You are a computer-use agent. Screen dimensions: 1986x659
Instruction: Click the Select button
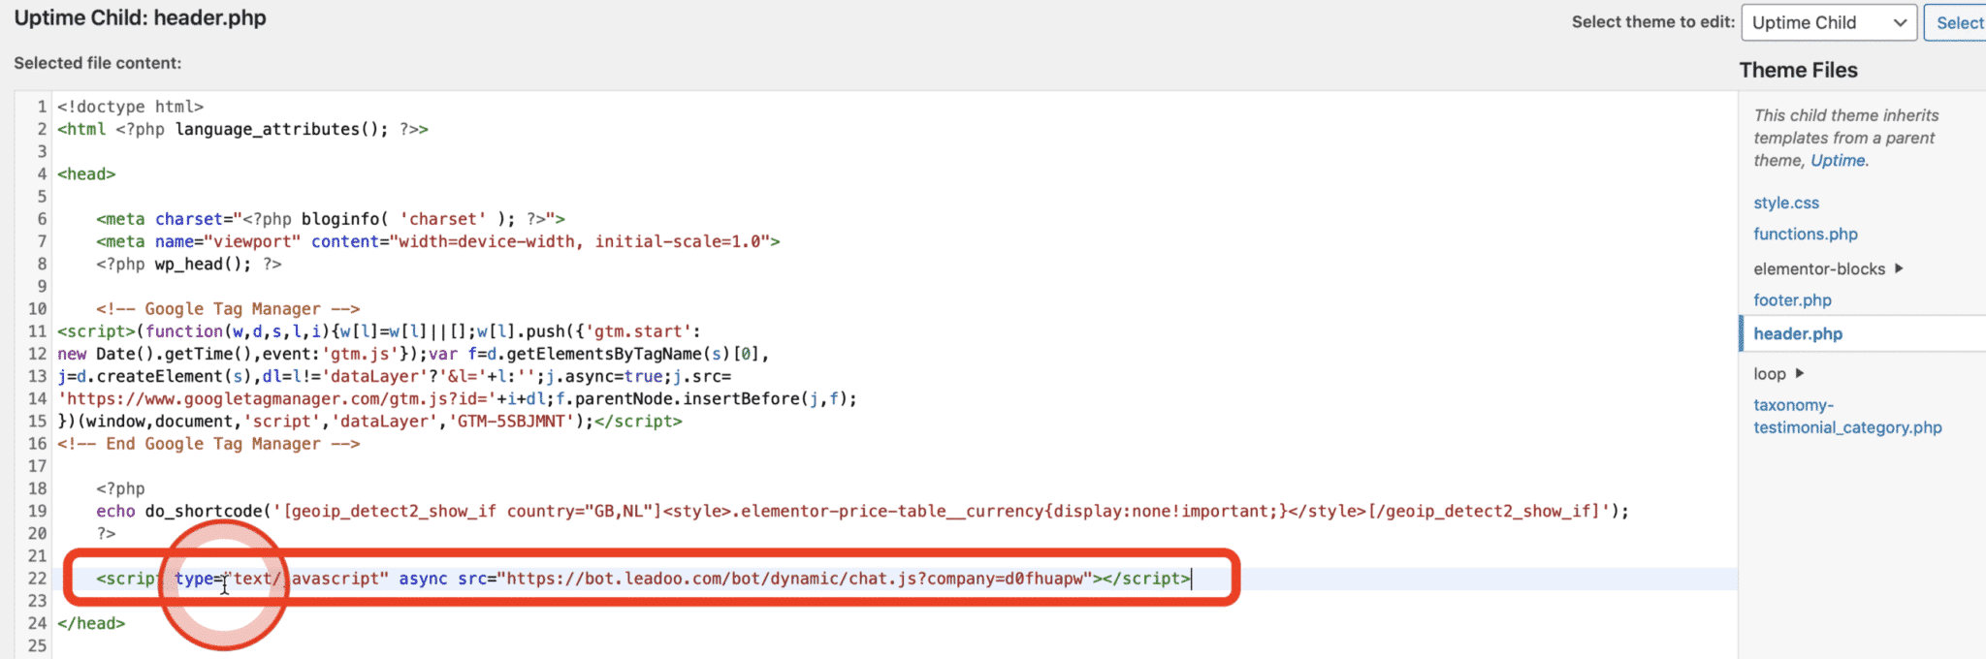point(1957,23)
